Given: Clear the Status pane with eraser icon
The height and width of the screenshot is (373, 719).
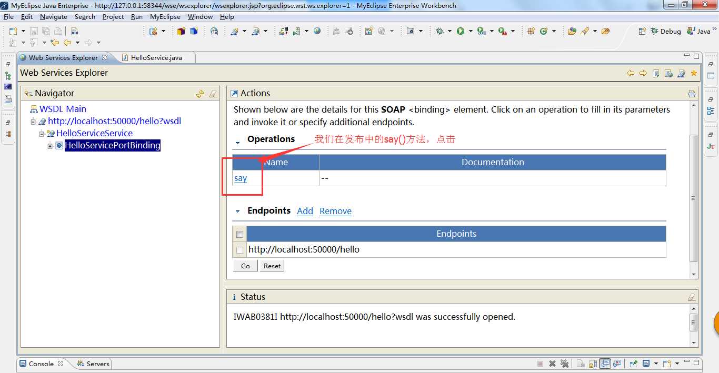Looking at the screenshot, I should [x=692, y=297].
